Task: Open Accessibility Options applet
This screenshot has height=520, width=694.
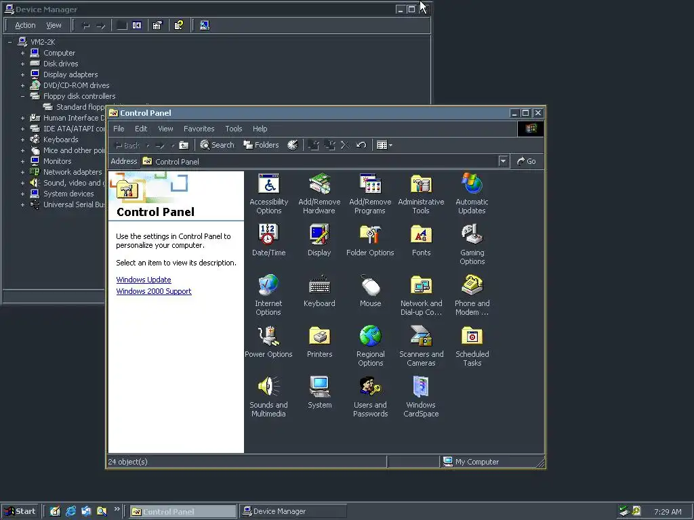Action: point(268,194)
